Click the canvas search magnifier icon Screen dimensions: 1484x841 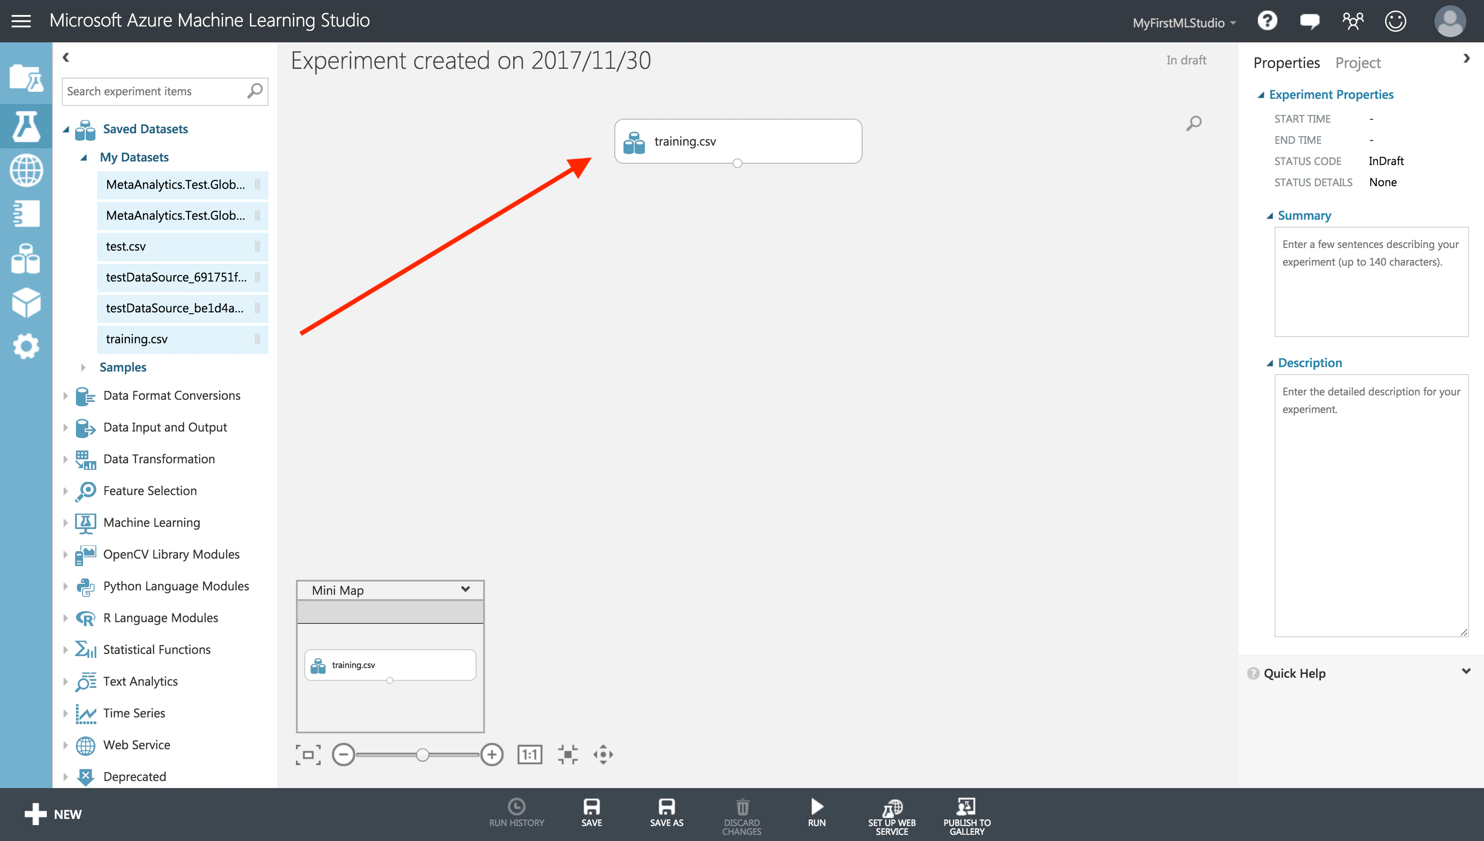1193,123
